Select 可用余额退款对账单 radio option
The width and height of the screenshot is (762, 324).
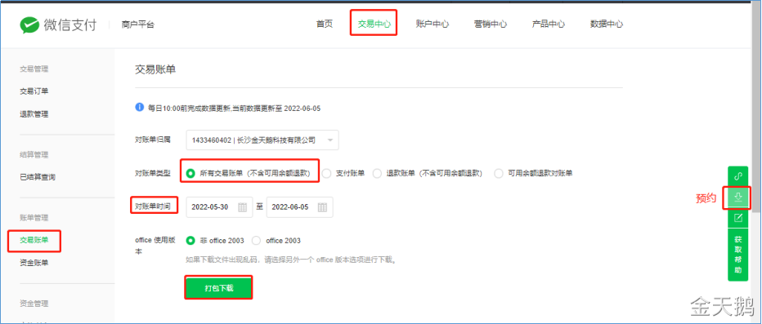point(499,173)
